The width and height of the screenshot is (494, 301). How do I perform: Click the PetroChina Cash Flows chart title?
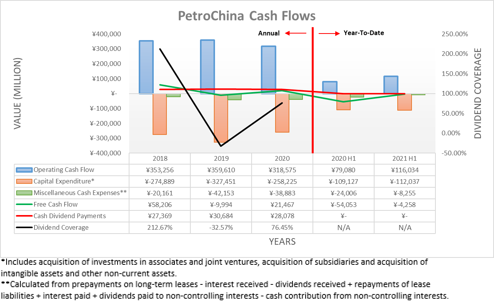(x=247, y=16)
